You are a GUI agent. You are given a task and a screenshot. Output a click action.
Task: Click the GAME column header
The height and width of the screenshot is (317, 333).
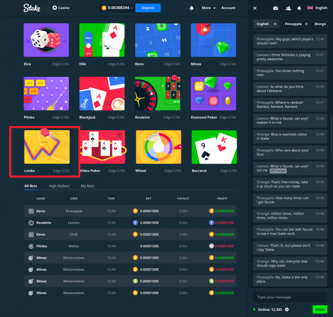[41, 198]
